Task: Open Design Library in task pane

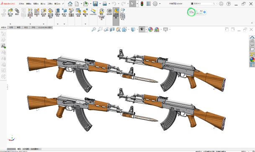Action: click(x=252, y=43)
